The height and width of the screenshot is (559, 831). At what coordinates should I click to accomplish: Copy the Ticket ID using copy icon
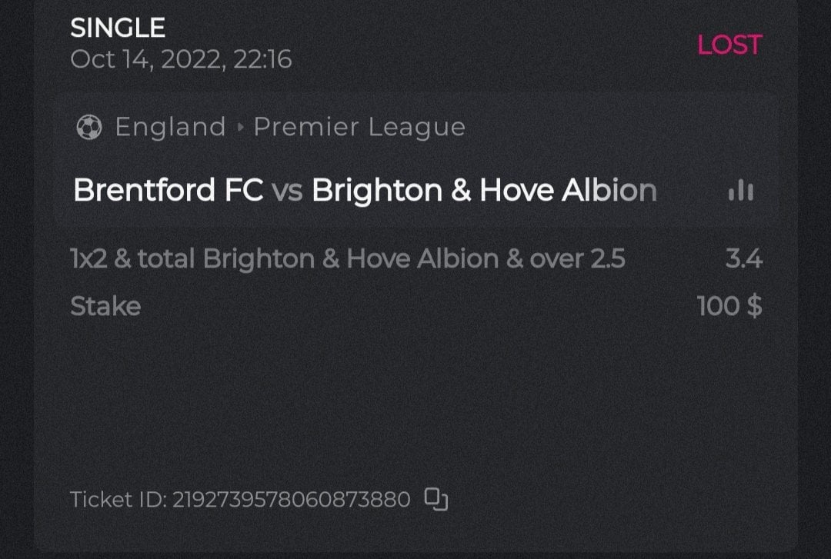[436, 500]
